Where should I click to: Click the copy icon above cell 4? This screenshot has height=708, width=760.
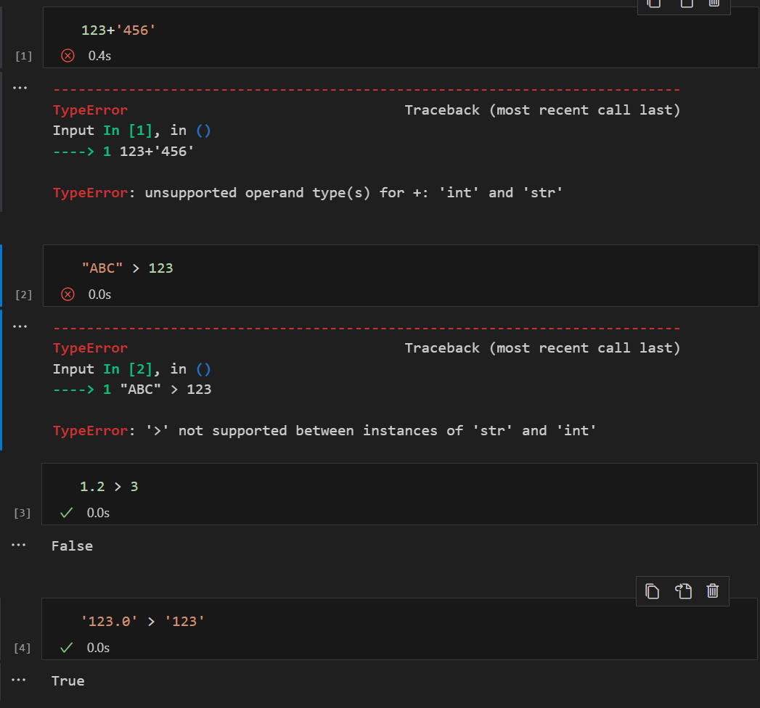point(653,591)
